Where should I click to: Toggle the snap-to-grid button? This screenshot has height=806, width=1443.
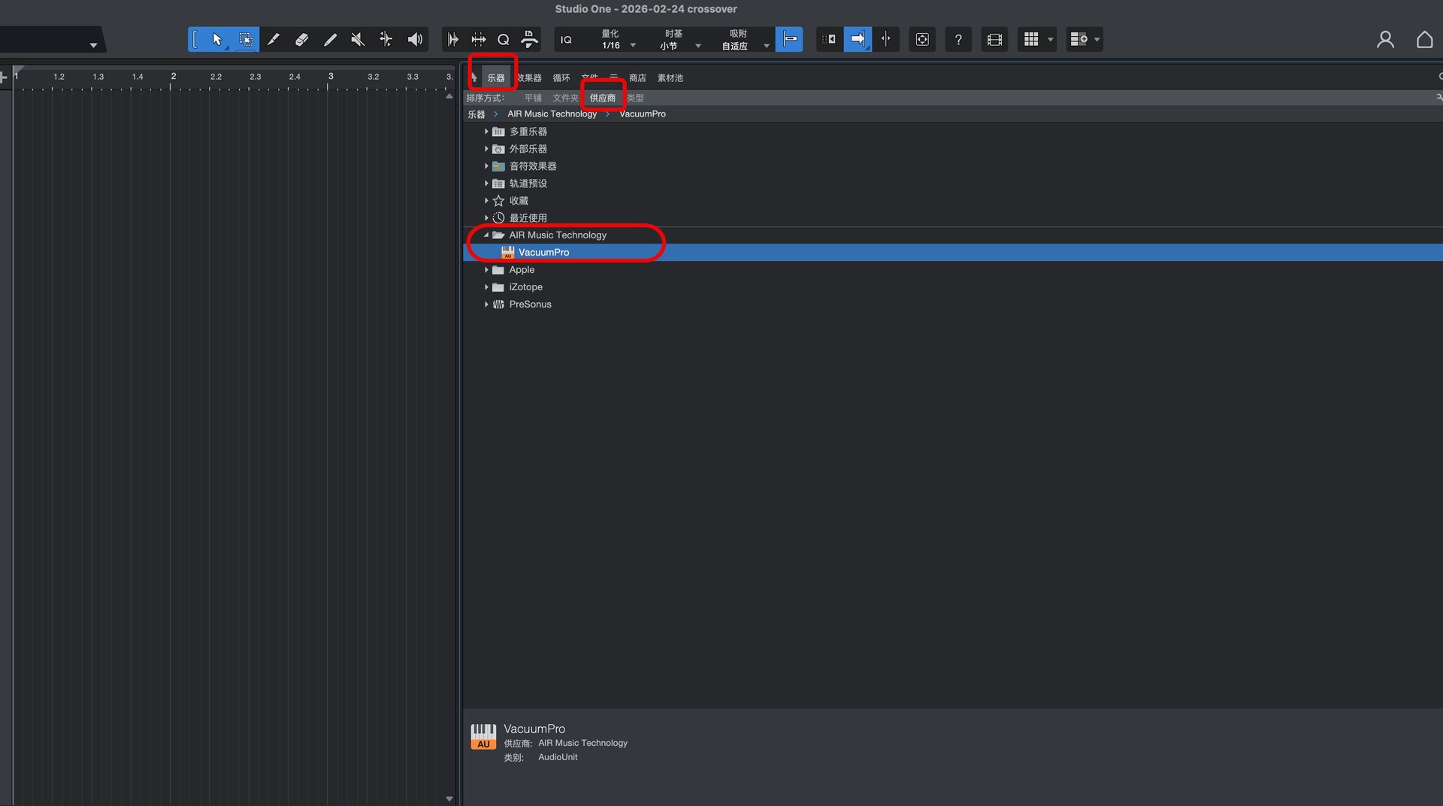789,40
